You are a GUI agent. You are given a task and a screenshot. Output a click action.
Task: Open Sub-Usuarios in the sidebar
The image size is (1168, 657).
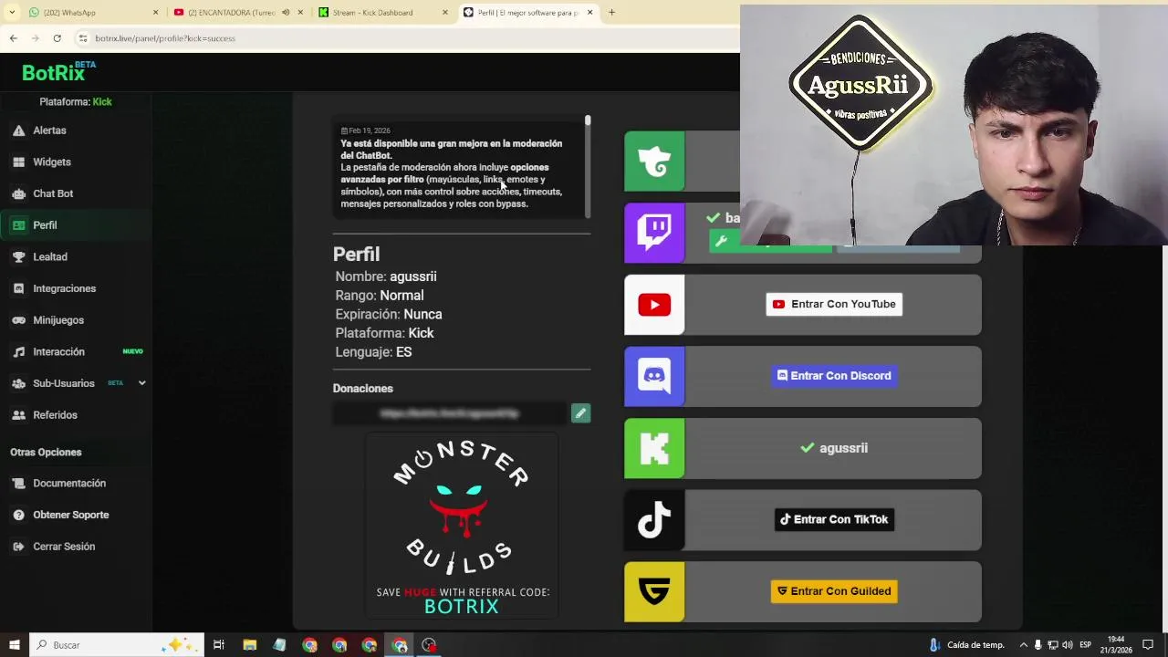64,383
